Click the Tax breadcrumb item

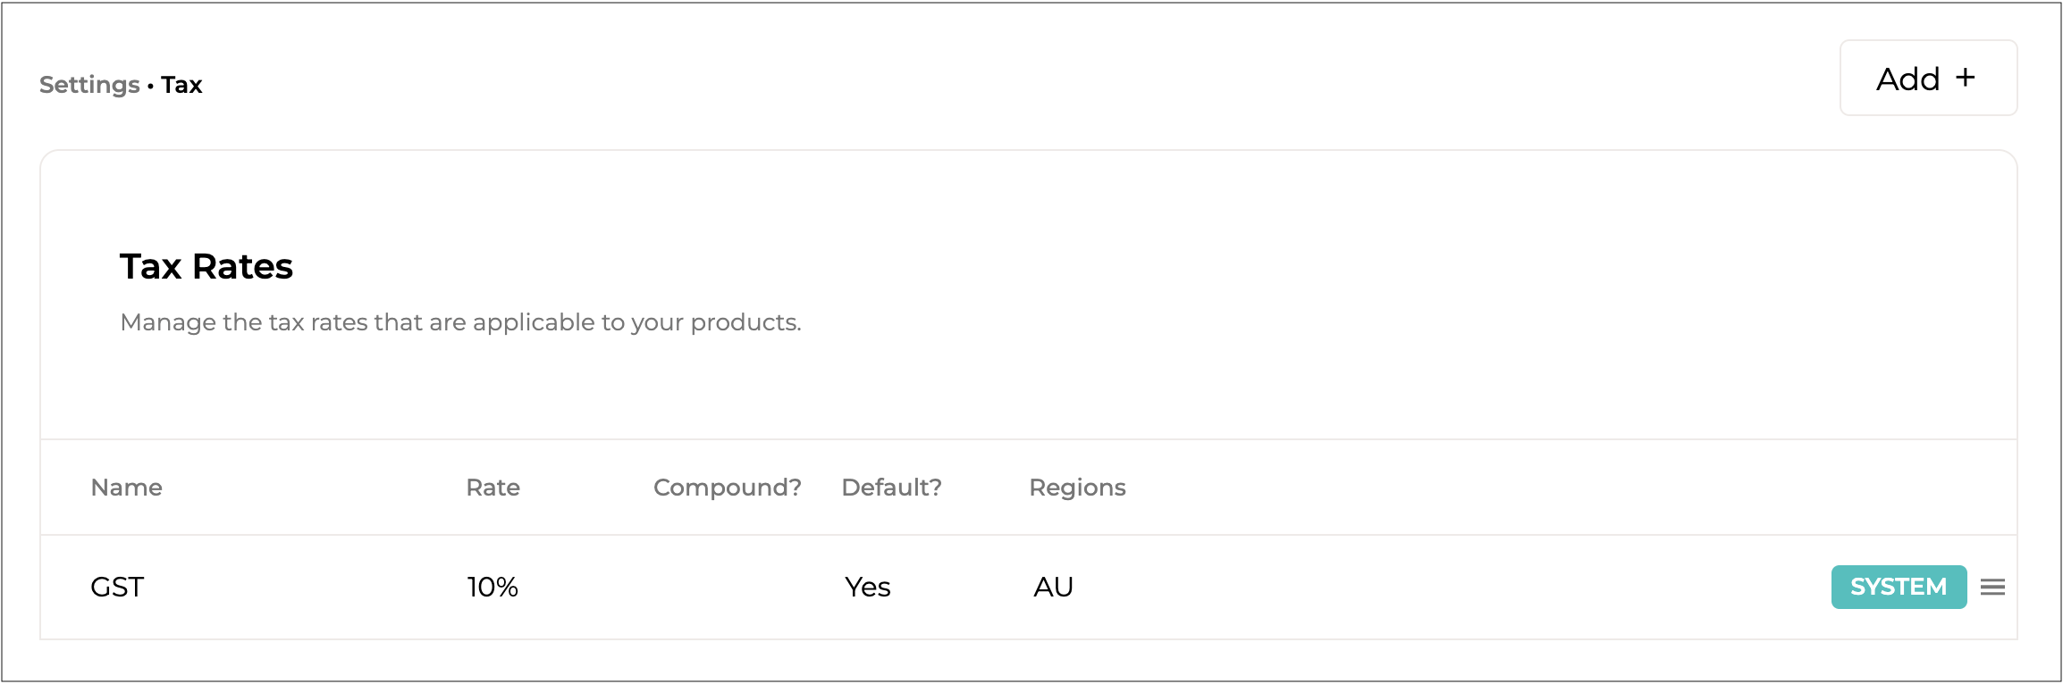tap(181, 85)
